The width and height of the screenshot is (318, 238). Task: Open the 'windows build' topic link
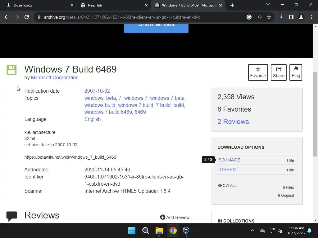tap(100, 105)
